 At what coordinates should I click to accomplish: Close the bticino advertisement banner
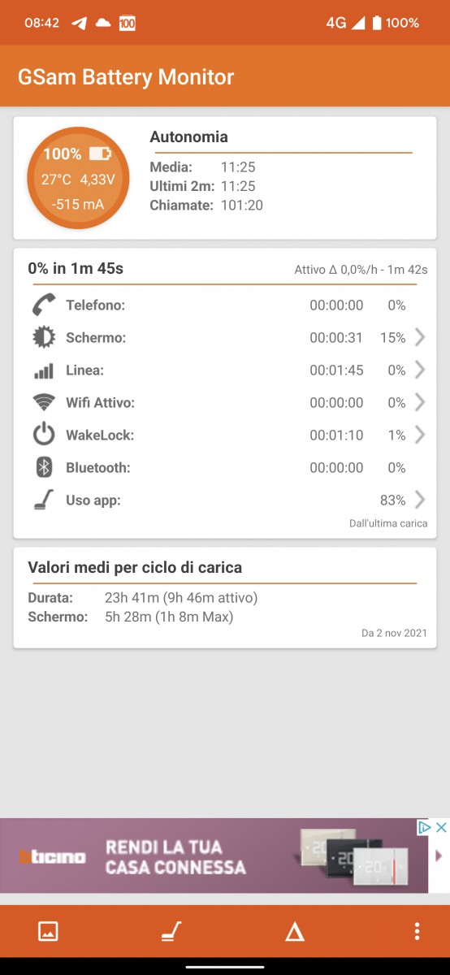pyautogui.click(x=441, y=827)
